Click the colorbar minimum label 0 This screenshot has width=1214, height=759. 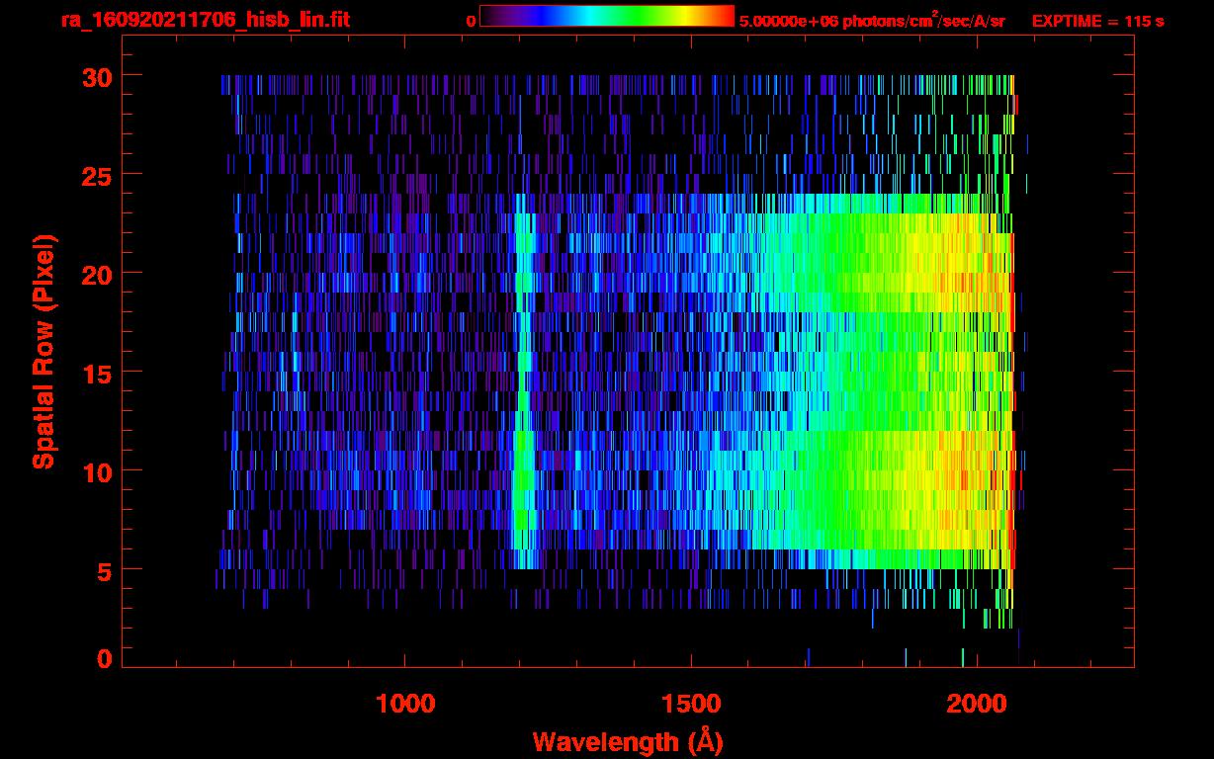click(x=471, y=21)
